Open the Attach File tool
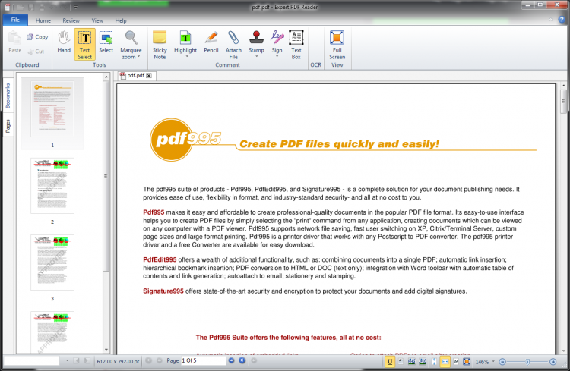 click(x=233, y=44)
